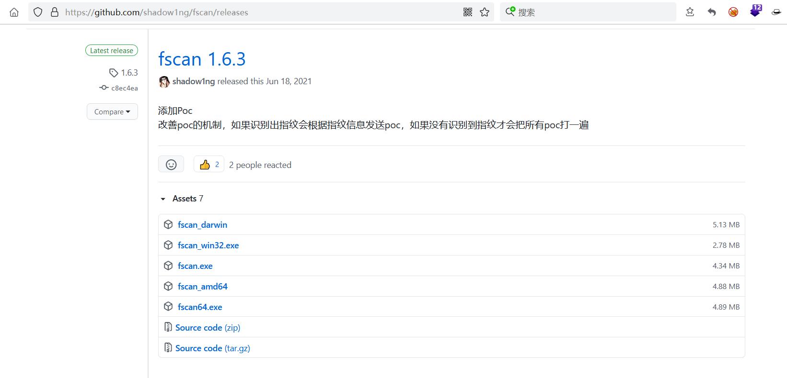Download fscan_win32.exe
The width and height of the screenshot is (787, 378).
pos(208,245)
